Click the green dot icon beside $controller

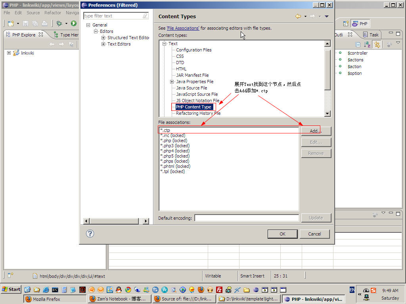click(340, 53)
